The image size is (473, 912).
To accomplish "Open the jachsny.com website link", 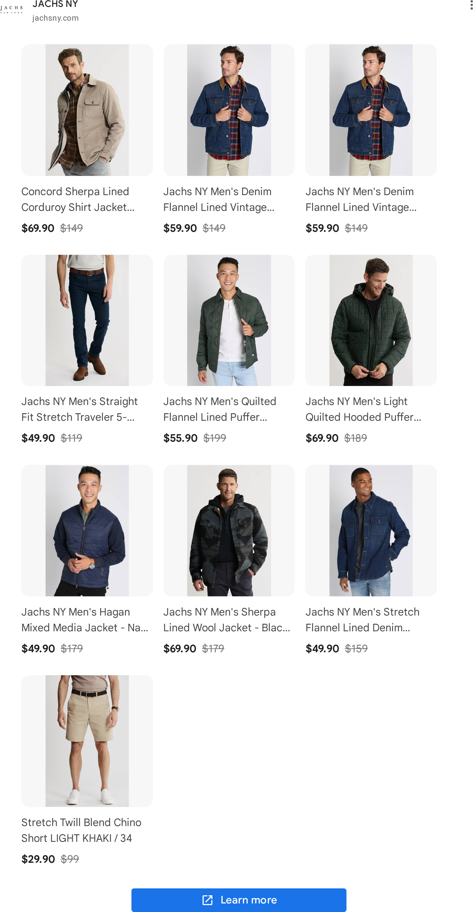I will (55, 18).
